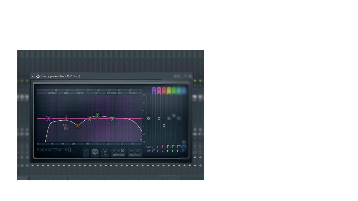
Task: Click the band 1 FREQ knob
Action: (x=154, y=147)
